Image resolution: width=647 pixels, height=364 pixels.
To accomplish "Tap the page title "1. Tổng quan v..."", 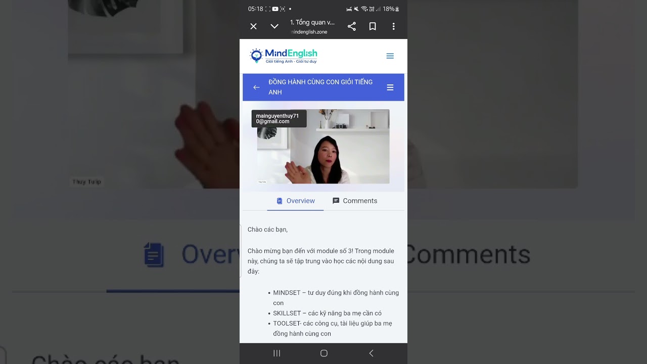I will 312,22.
